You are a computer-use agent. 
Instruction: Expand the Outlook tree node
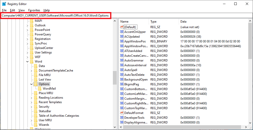(x=28, y=25)
